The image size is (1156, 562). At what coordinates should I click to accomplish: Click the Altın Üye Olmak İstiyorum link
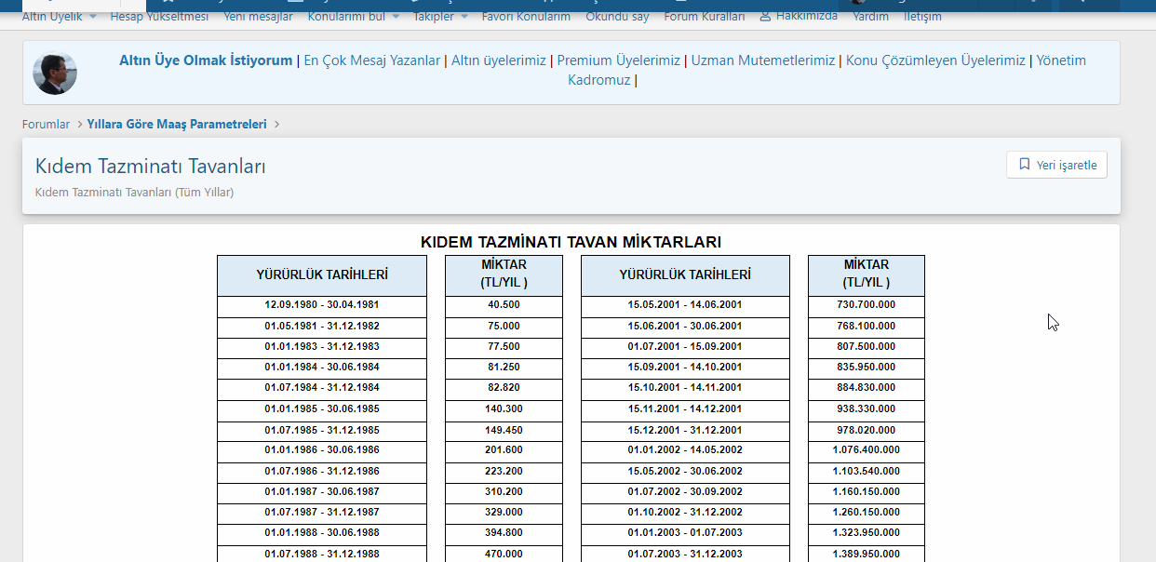(206, 60)
